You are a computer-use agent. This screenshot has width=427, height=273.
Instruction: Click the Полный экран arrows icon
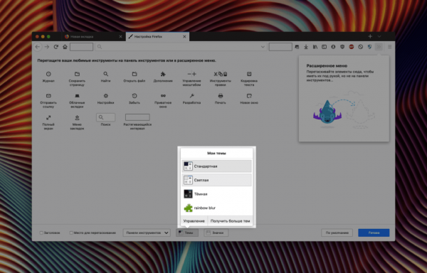48,117
